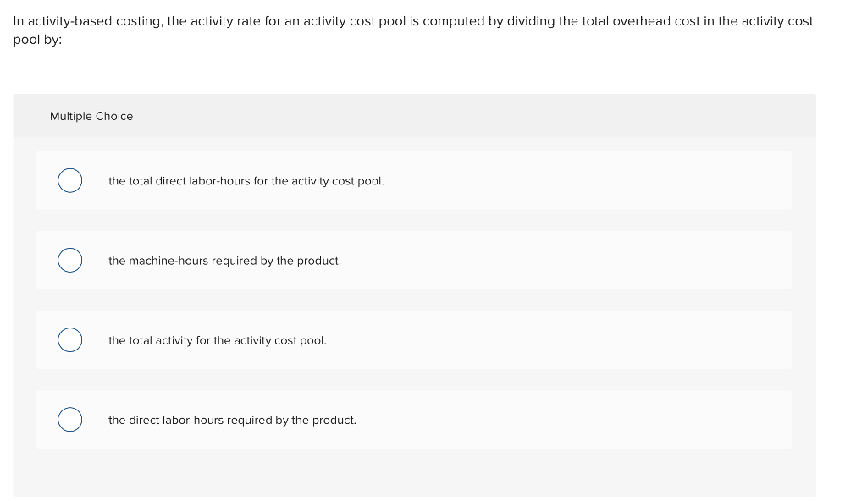Pick the answer mentioning activity cost pool total
867x501 pixels.
[x=217, y=340]
